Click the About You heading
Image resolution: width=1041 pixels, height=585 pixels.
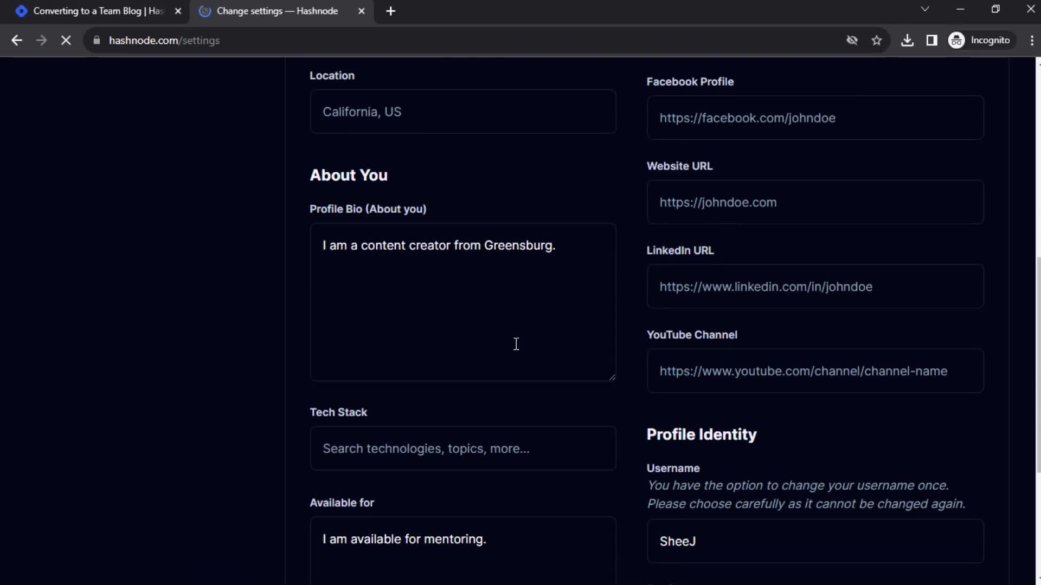coord(349,175)
